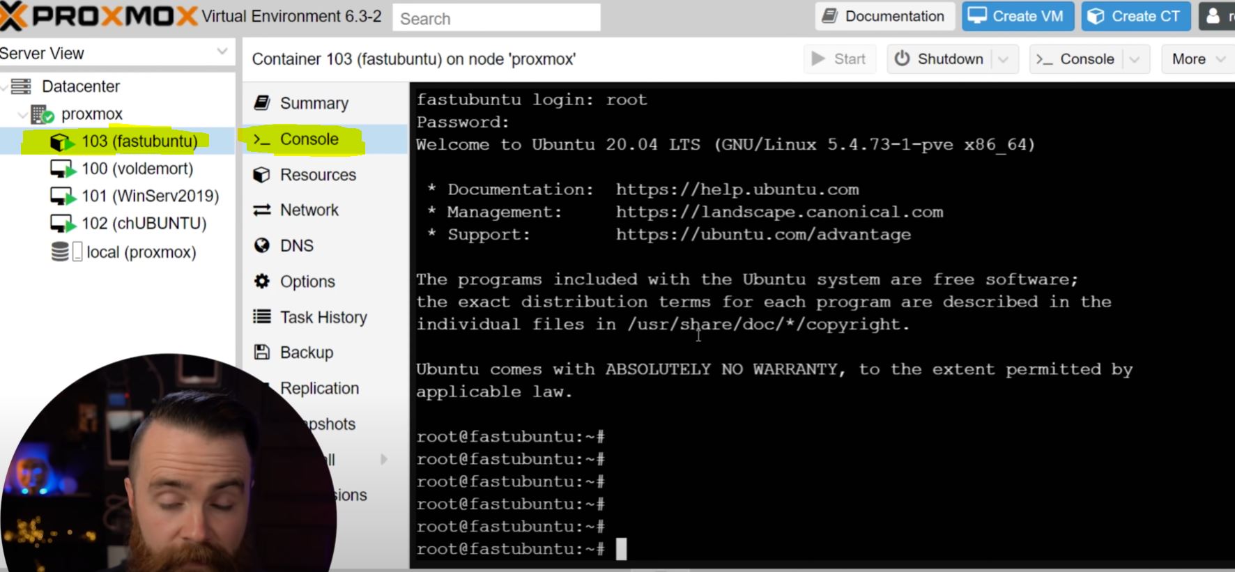Click the Create VM monitor icon
1235x572 pixels.
[x=977, y=16]
